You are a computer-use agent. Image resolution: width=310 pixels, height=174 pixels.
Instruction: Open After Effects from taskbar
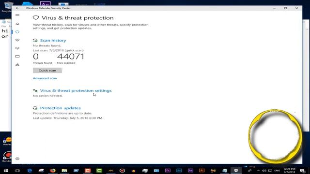190,171
